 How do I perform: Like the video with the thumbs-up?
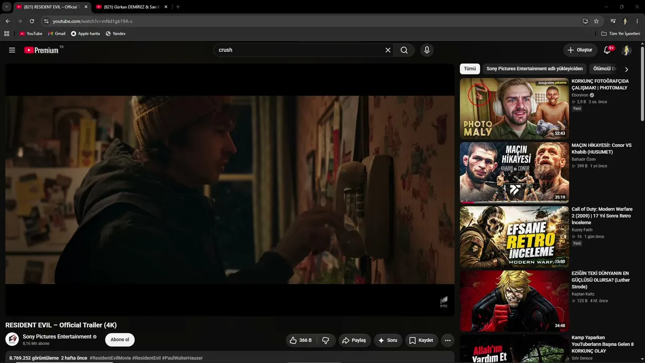point(300,340)
